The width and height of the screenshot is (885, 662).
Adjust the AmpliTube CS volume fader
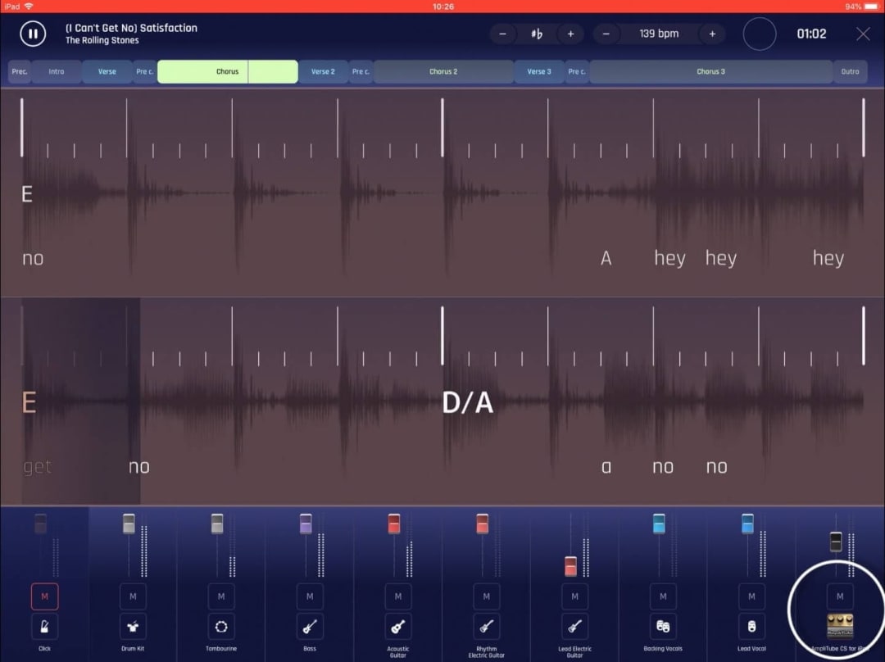point(836,542)
